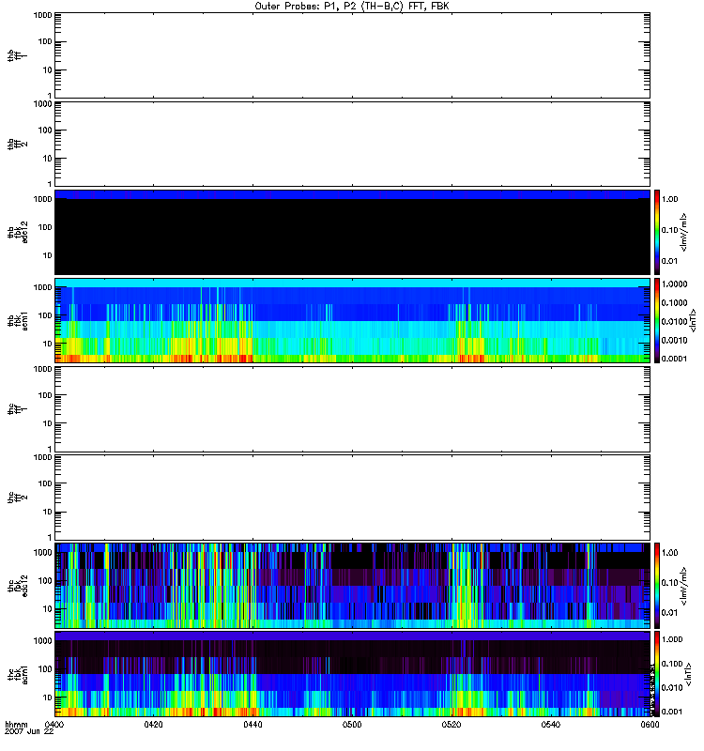Click the 1 y-axis tick of the thc fff 2 panel

coord(50,537)
